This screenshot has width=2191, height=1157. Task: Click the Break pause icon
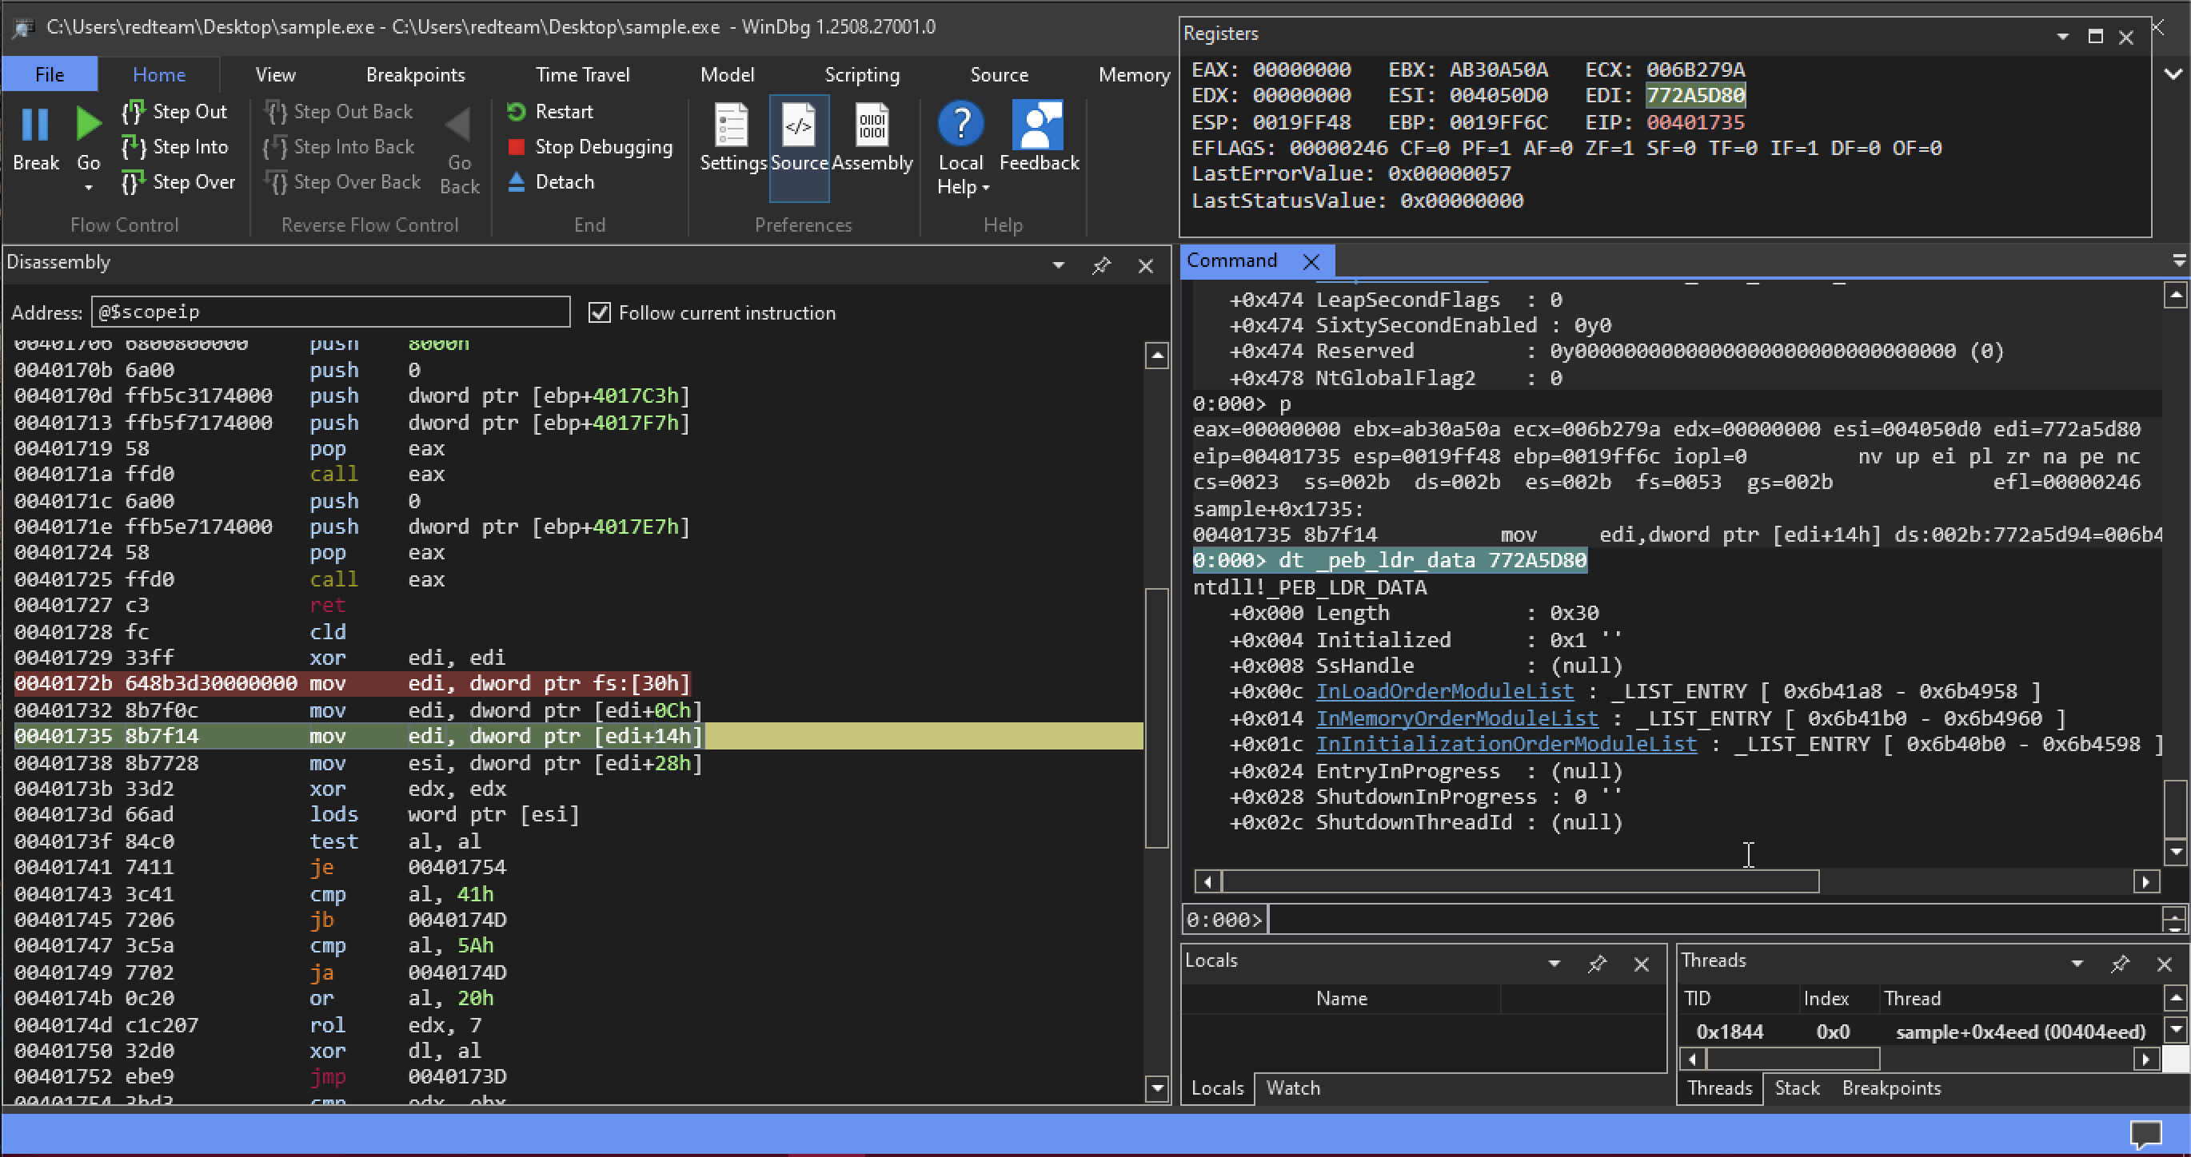(35, 125)
